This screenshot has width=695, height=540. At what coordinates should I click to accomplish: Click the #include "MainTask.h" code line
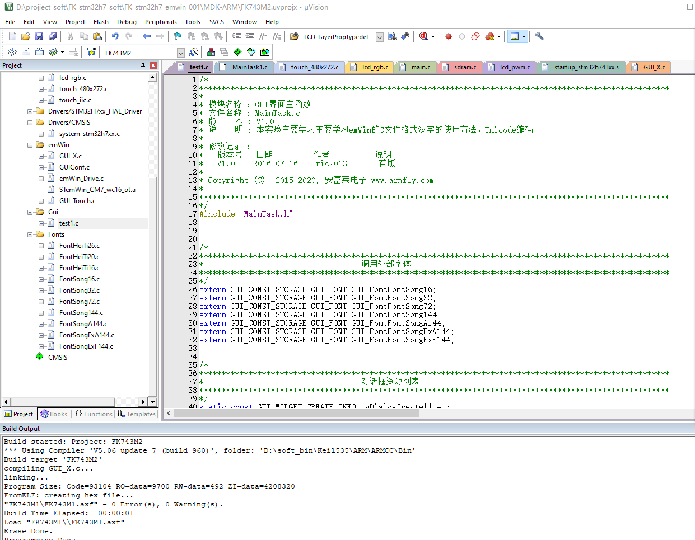pyautogui.click(x=246, y=214)
